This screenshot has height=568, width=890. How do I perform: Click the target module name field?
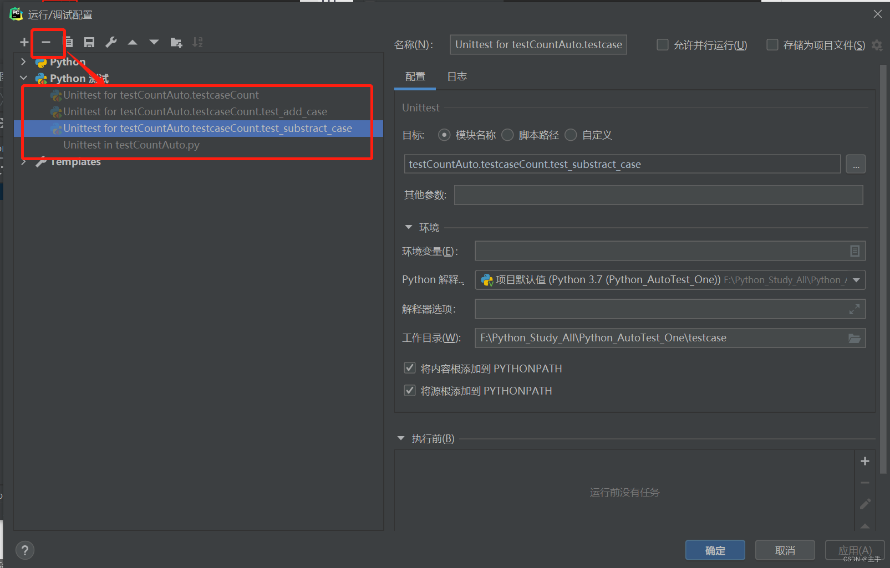[x=623, y=164]
